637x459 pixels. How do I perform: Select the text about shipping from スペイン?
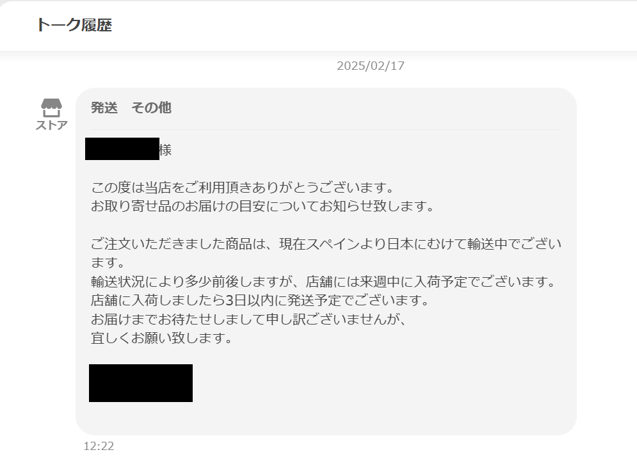click(x=327, y=244)
